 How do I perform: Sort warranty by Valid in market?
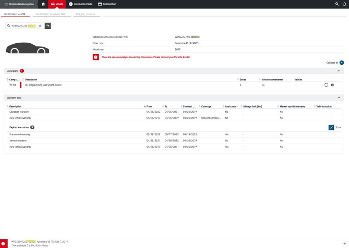pos(323,107)
